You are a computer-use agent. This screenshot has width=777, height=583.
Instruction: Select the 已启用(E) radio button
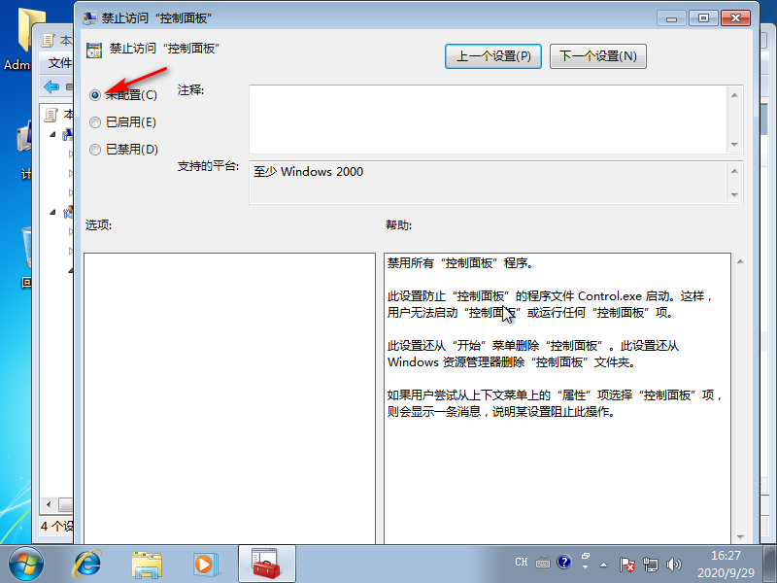pyautogui.click(x=95, y=122)
